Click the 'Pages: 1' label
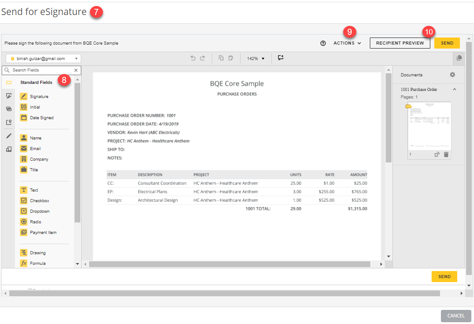The width and height of the screenshot is (474, 324). coord(409,97)
